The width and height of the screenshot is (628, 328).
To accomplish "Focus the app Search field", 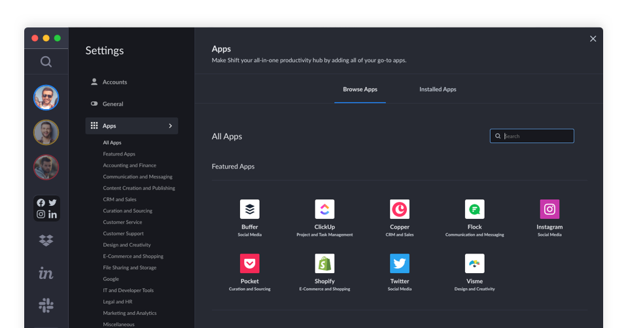I will tap(532, 136).
